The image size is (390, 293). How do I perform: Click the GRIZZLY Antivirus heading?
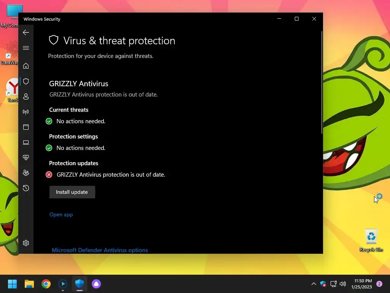(78, 84)
